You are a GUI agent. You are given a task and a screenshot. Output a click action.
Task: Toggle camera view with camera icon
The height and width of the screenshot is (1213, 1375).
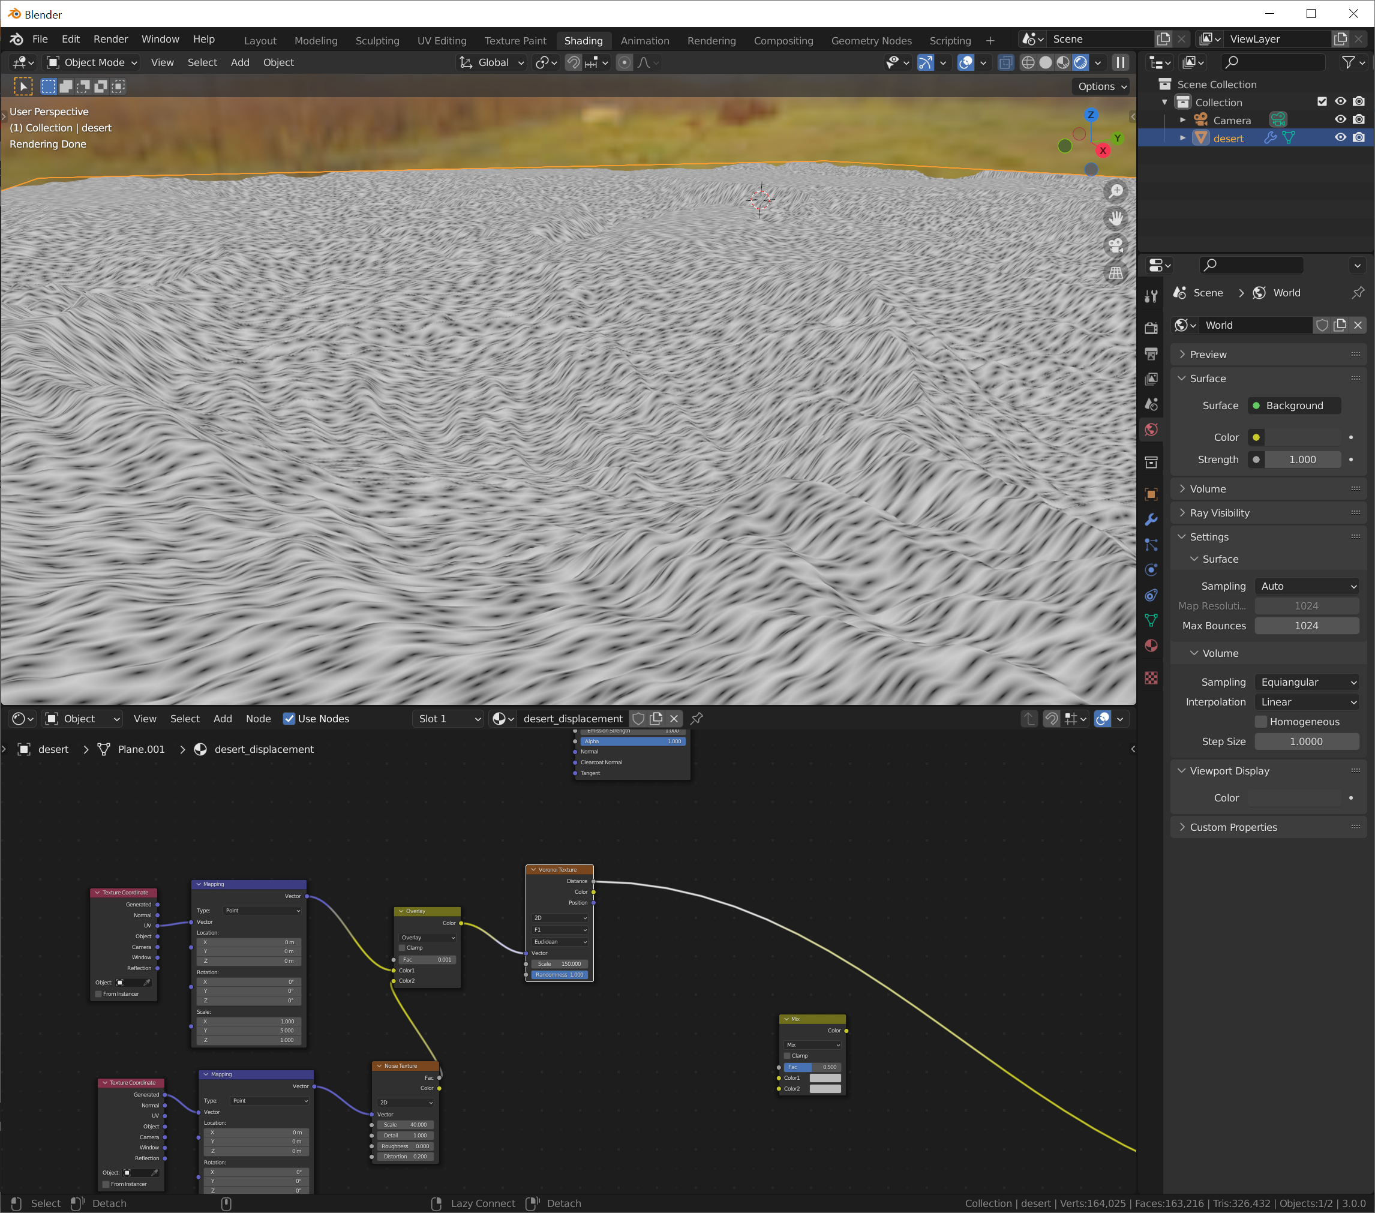(x=1116, y=245)
